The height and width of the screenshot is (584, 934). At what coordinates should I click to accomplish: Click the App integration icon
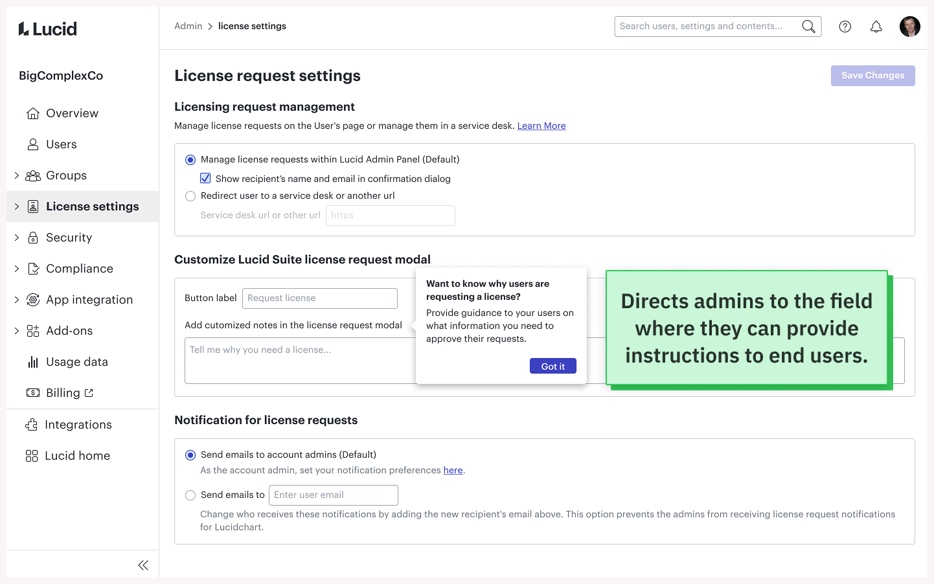tap(33, 300)
